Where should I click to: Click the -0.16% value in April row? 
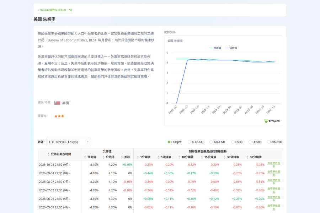click(260, 207)
